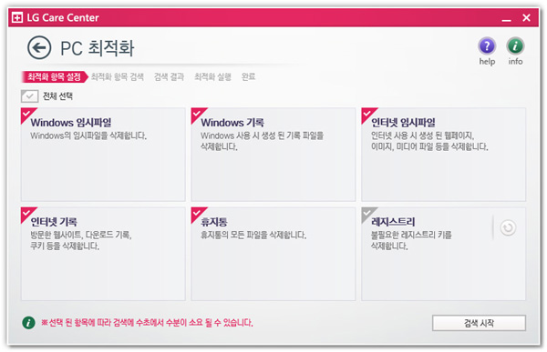547x352 pixels.
Task: Click the LG Care Center logo icon
Action: tap(17, 17)
